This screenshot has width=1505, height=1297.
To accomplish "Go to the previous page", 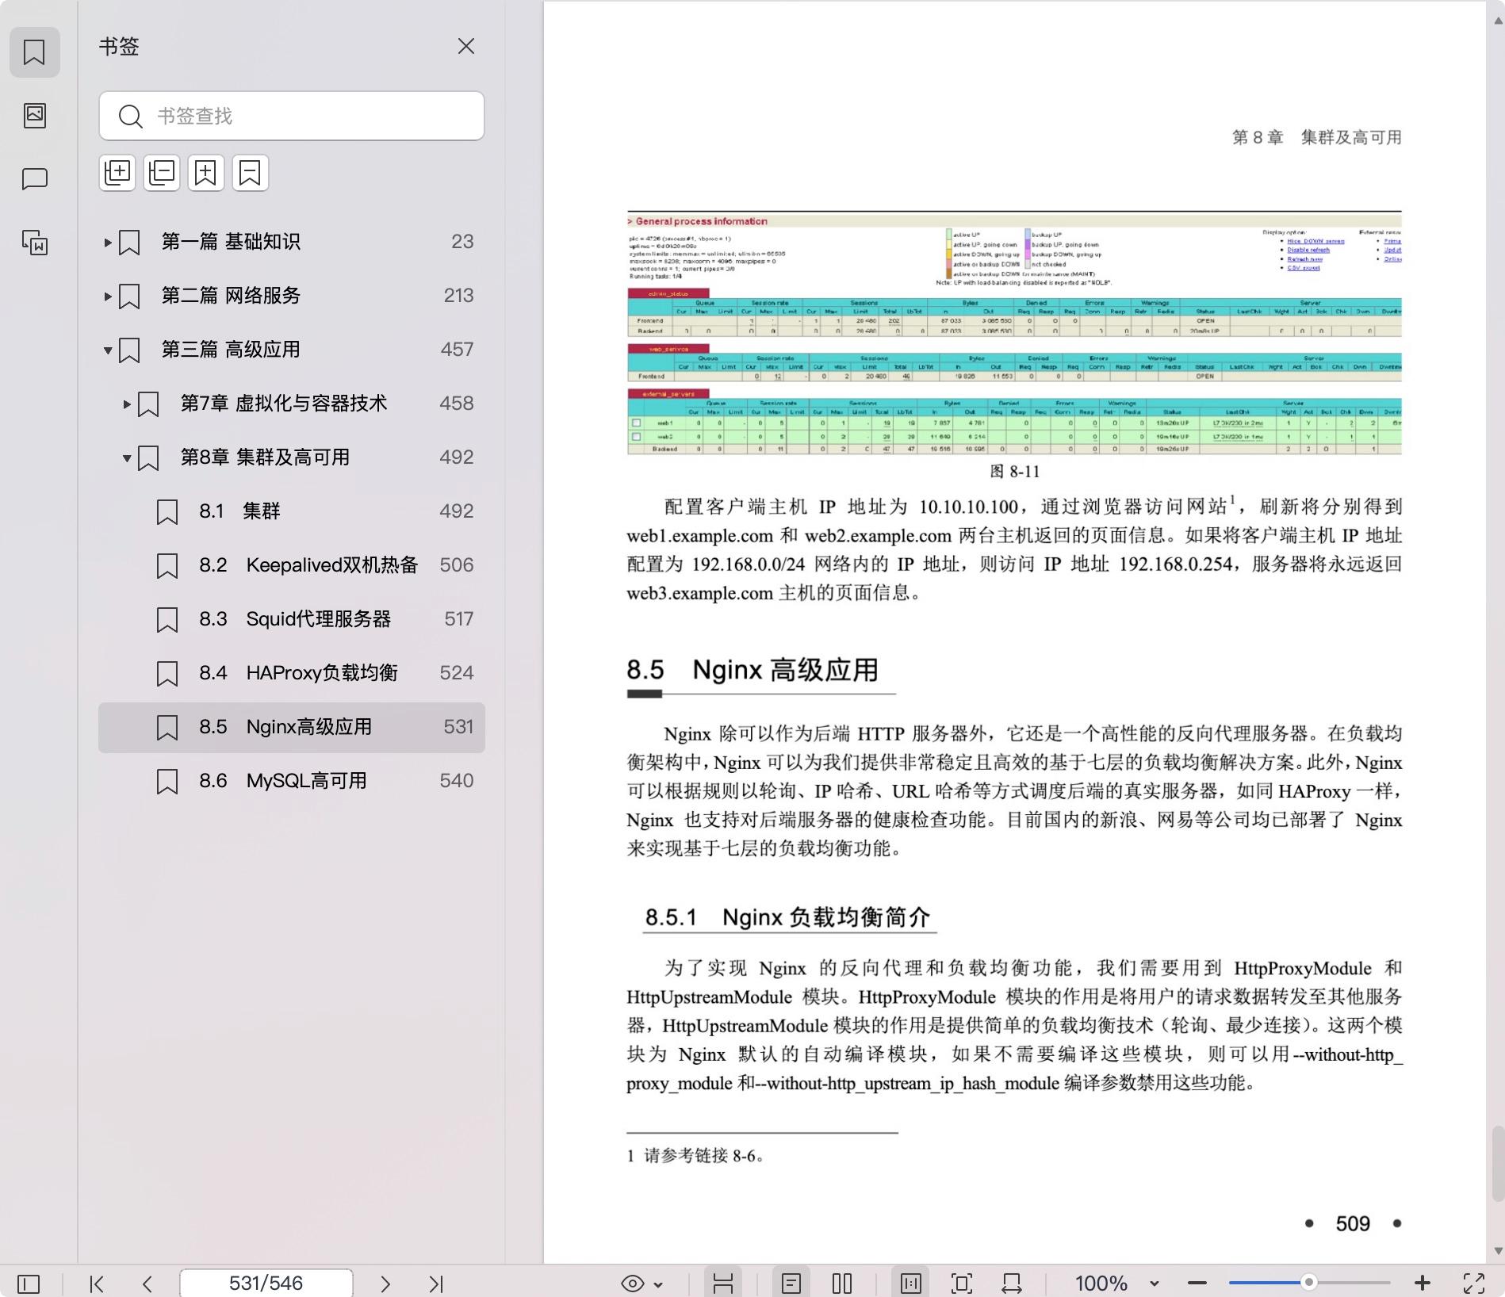I will (x=147, y=1283).
